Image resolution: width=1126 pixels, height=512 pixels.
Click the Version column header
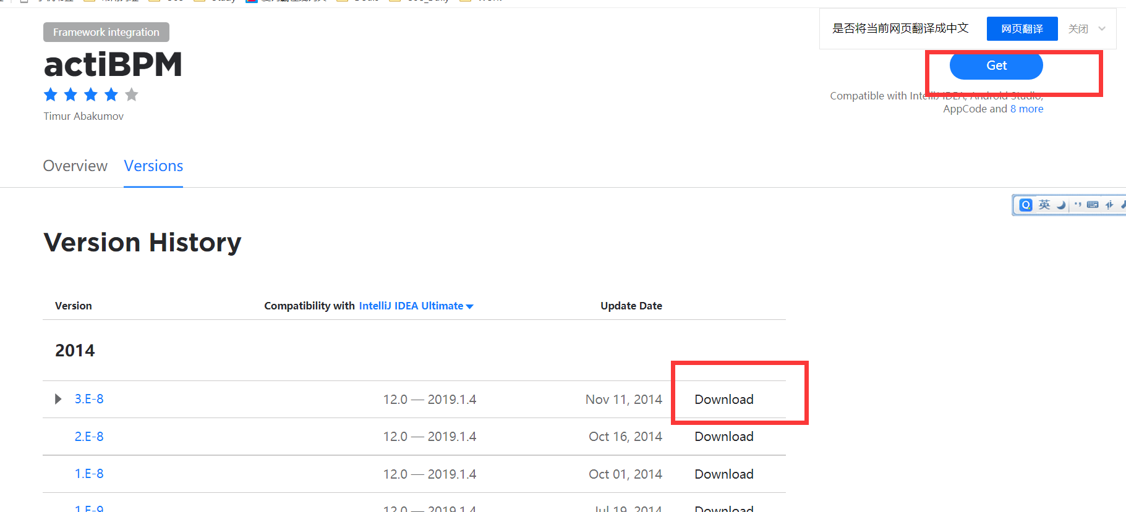[73, 306]
